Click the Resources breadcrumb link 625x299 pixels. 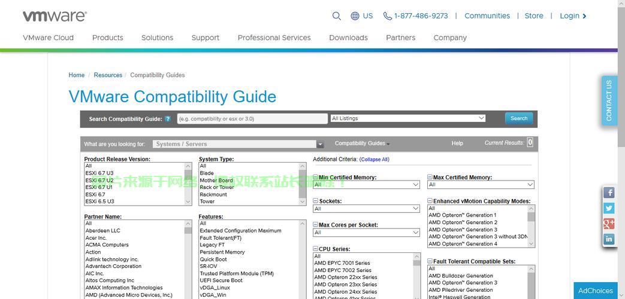[108, 75]
